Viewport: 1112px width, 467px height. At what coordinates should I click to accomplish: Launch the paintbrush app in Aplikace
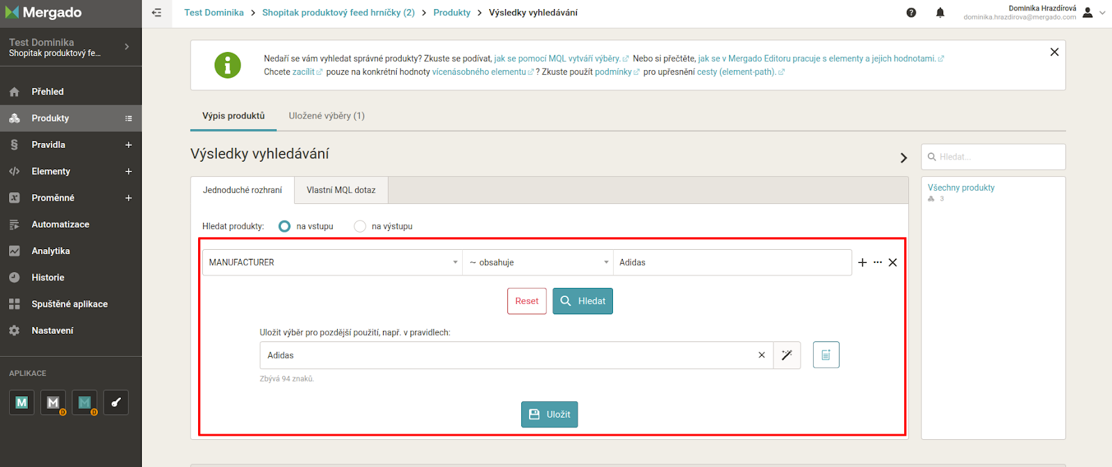click(x=116, y=402)
